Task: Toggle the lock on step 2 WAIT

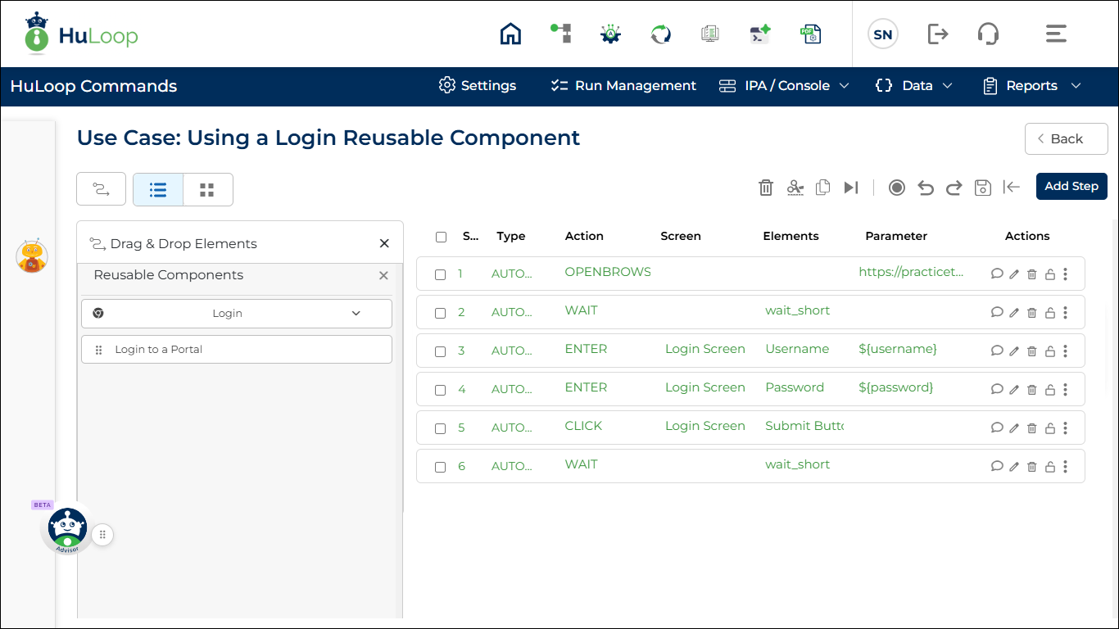Action: point(1049,313)
